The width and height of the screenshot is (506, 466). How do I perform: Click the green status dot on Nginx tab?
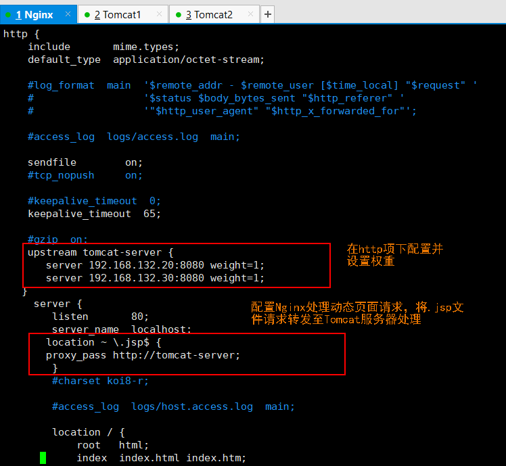click(8, 15)
